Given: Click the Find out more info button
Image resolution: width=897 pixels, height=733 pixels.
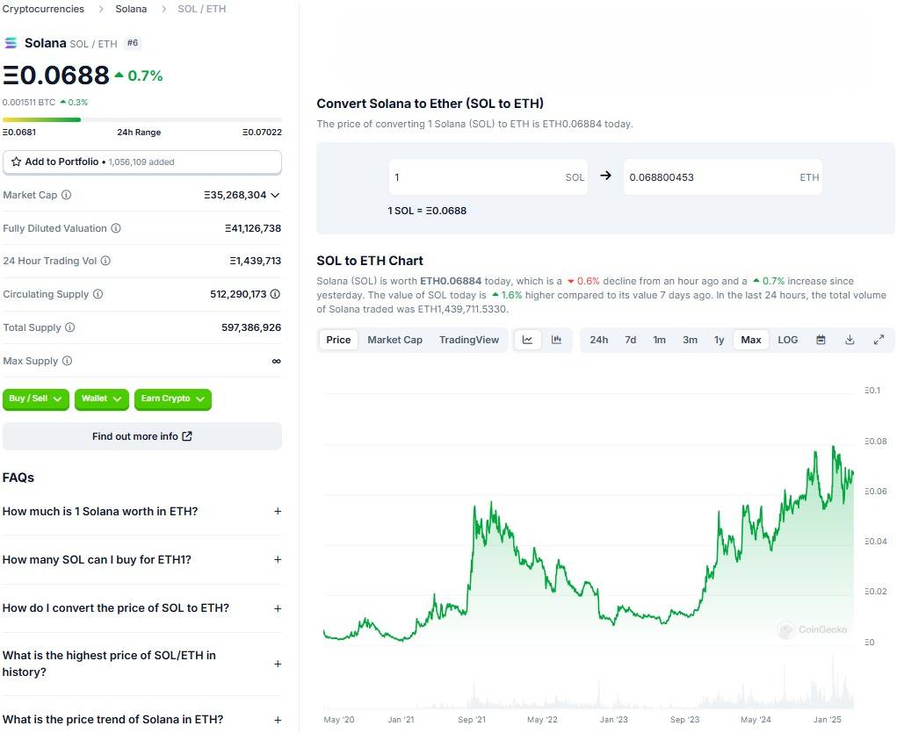Looking at the screenshot, I should (x=142, y=436).
